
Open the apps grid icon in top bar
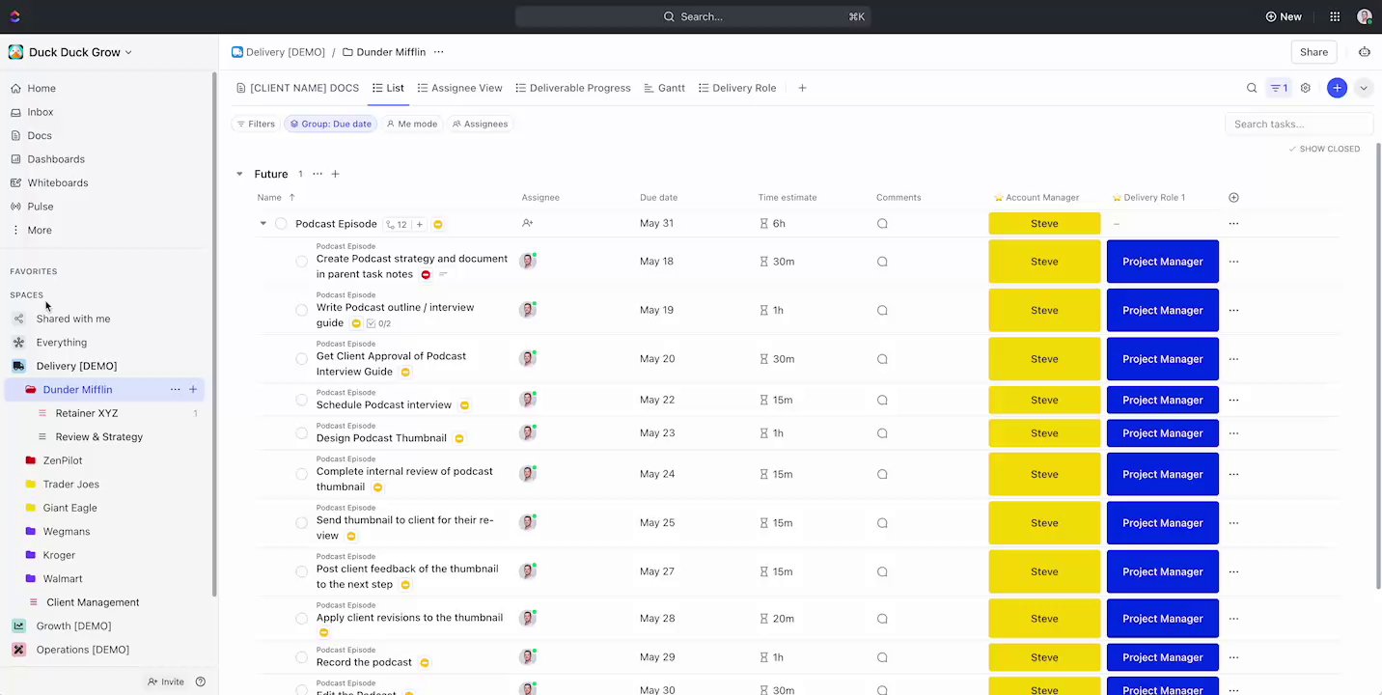pyautogui.click(x=1335, y=16)
